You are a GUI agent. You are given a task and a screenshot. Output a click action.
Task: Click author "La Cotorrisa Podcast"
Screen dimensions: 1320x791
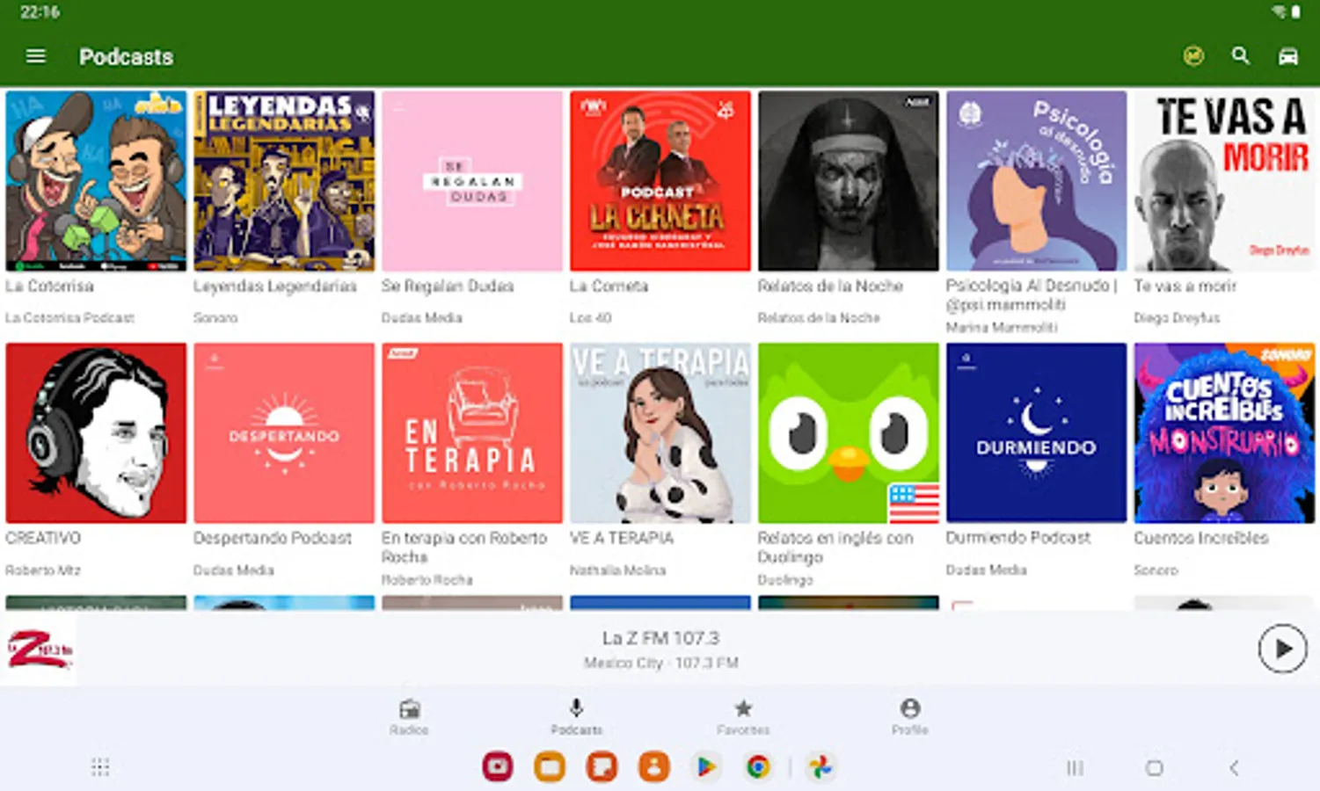(x=70, y=317)
